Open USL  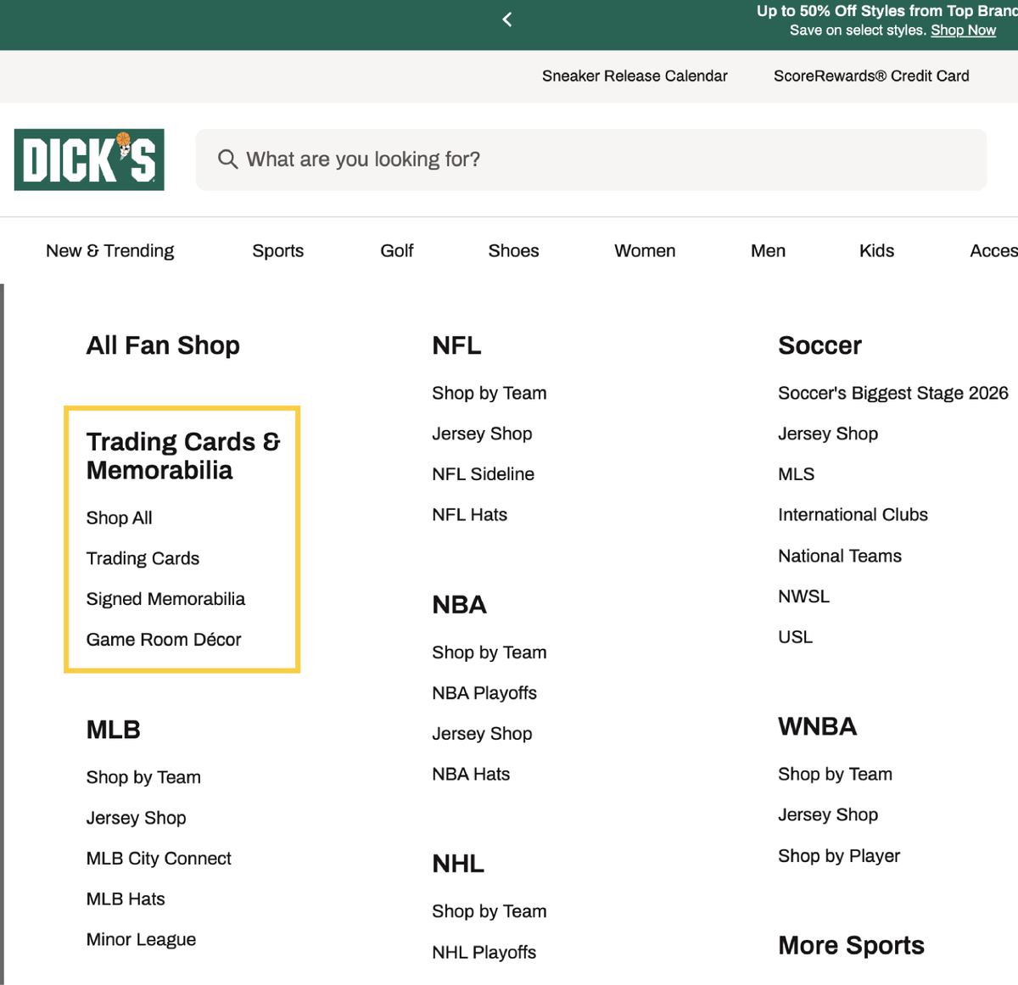796,637
